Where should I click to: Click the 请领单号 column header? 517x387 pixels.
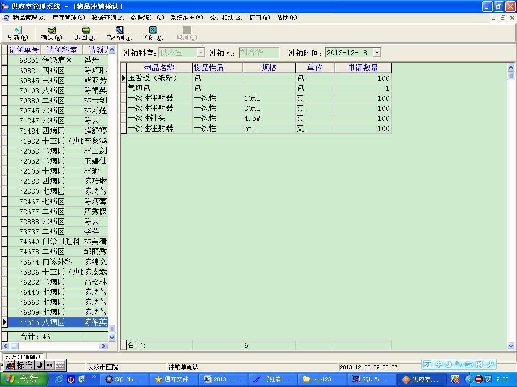click(24, 50)
